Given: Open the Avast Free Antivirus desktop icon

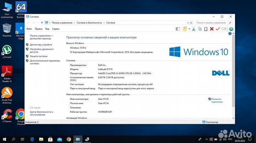Looking at the screenshot, I should pos(7,95).
